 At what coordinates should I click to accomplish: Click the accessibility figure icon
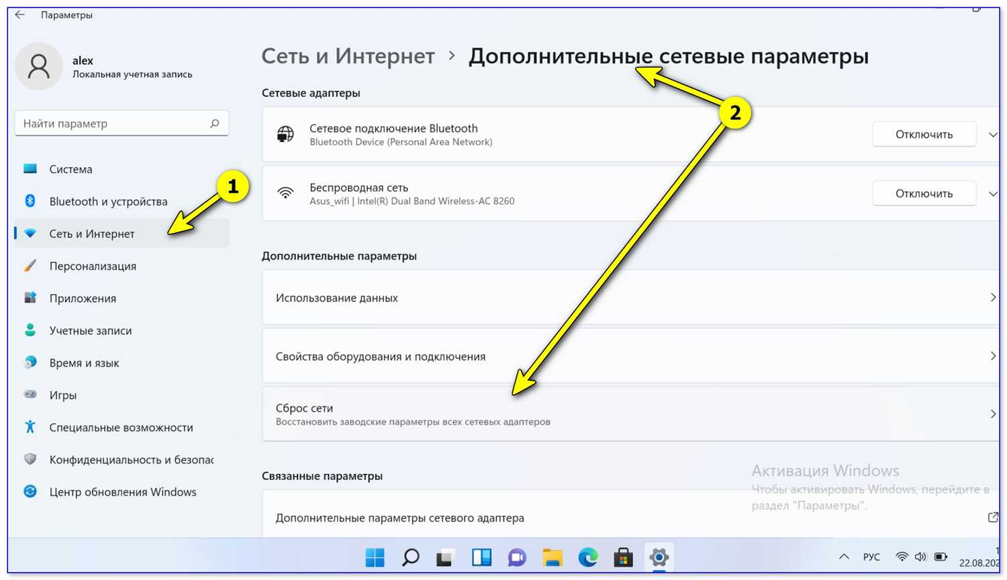30,426
